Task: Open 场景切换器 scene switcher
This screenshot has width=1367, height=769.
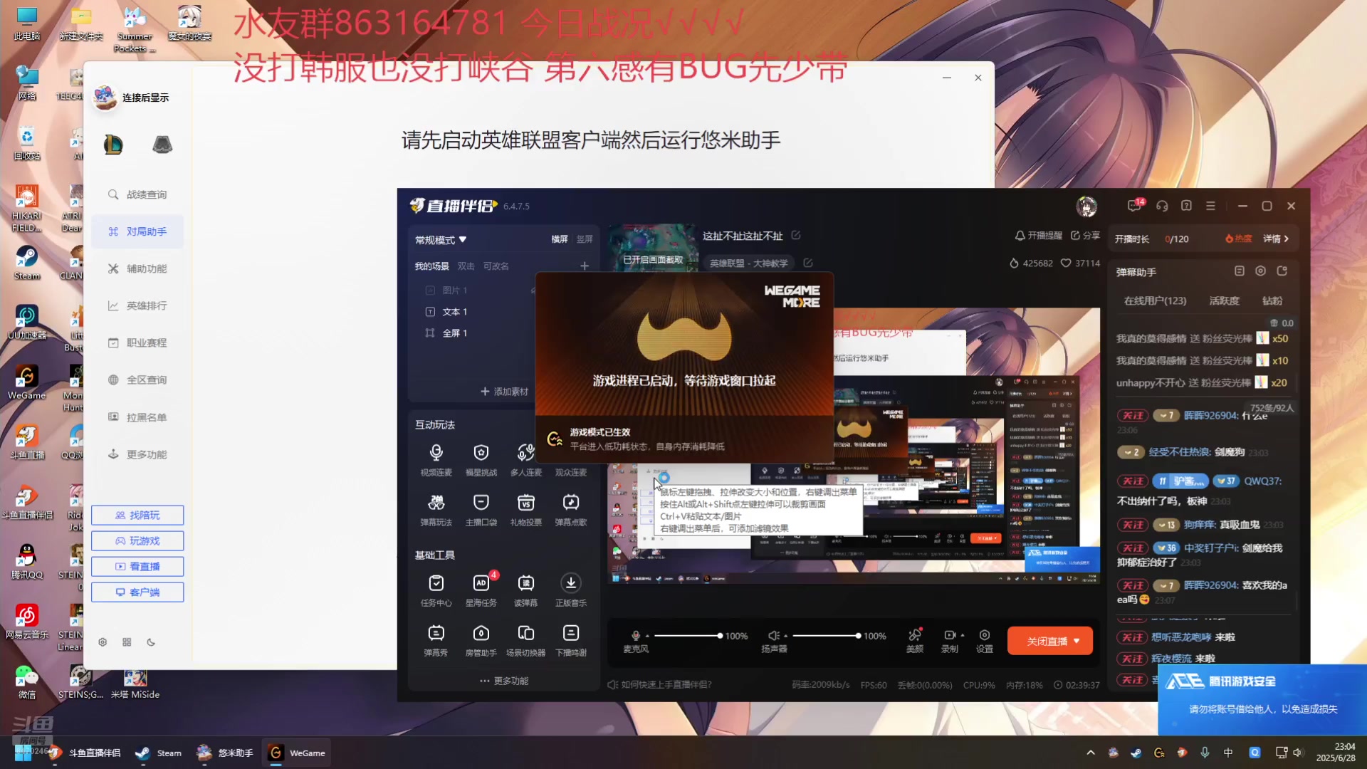Action: coord(525,640)
